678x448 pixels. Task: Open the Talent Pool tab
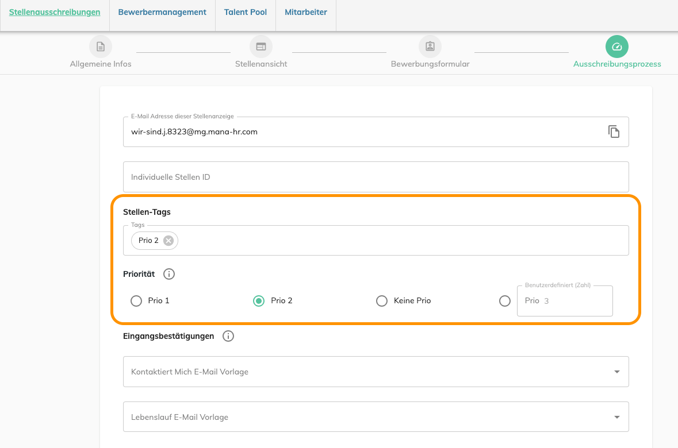tap(246, 12)
